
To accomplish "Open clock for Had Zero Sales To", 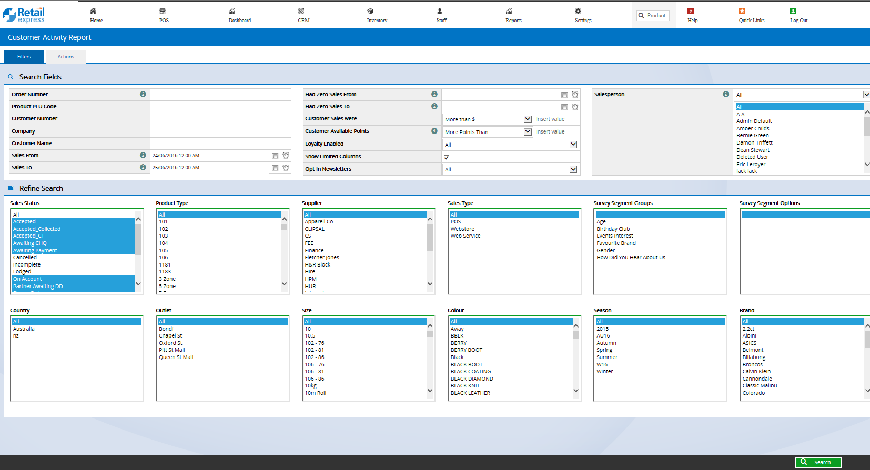I will point(575,107).
